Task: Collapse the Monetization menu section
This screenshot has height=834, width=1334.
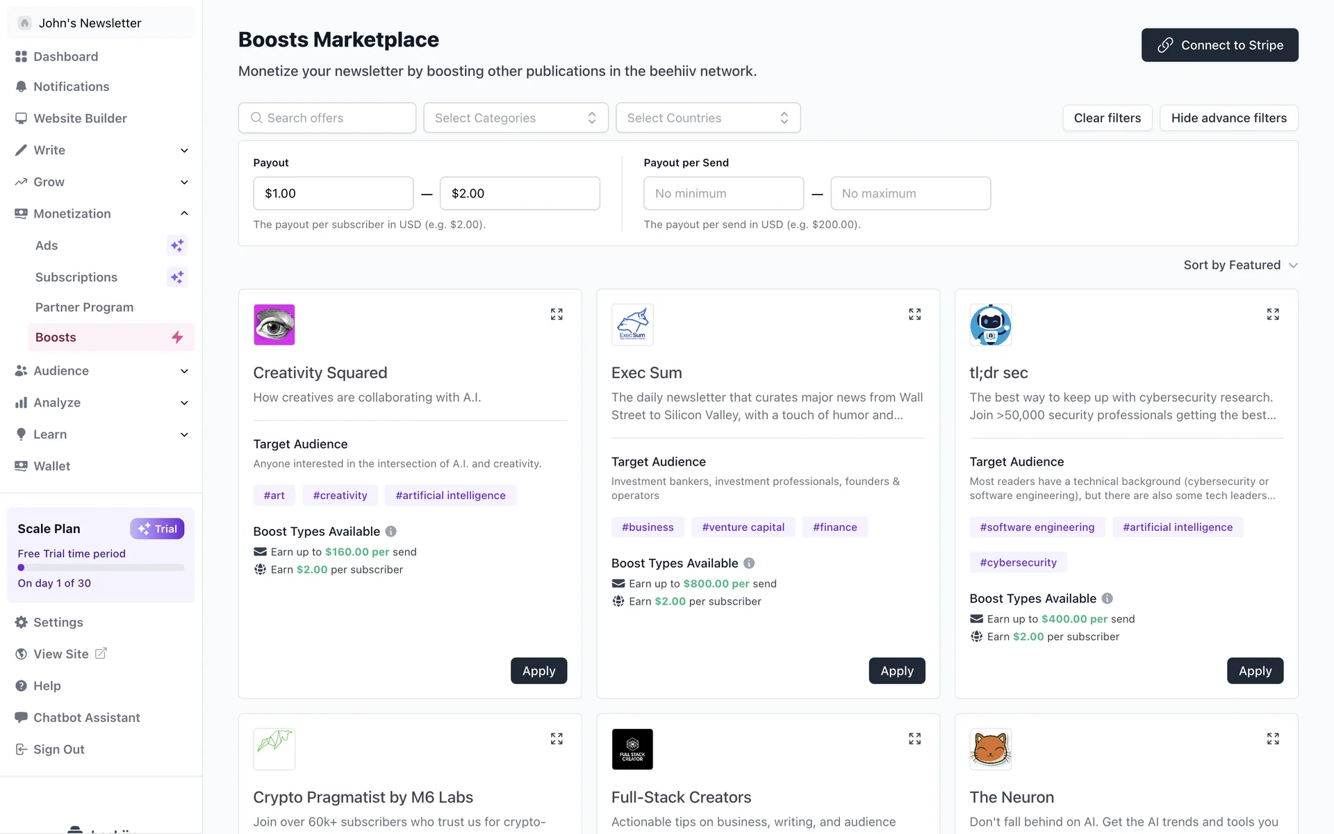Action: pos(184,213)
